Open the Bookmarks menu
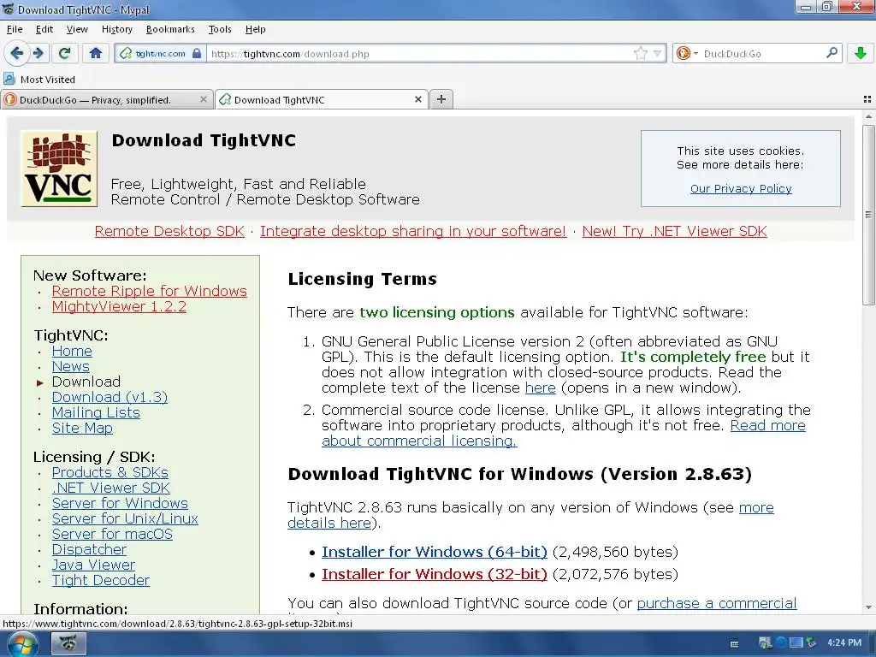 [170, 29]
